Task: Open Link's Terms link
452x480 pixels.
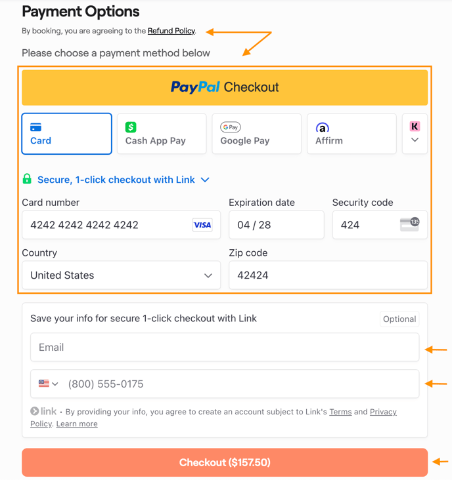Action: (340, 412)
